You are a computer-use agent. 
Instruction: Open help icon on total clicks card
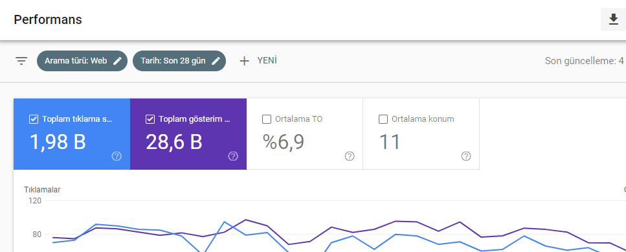click(x=117, y=156)
